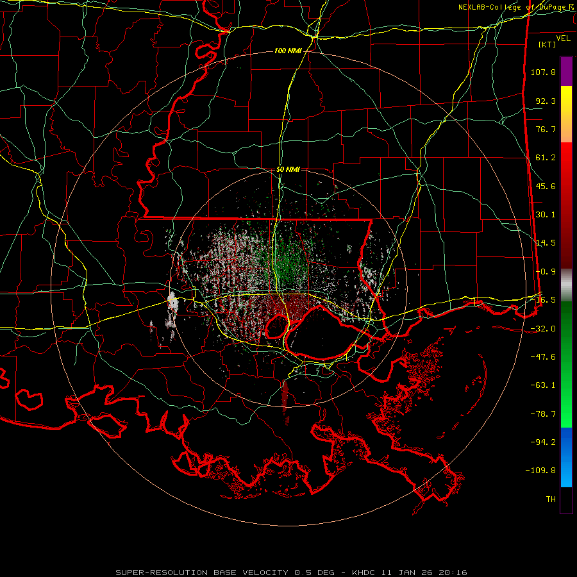Select the -94.2 velocity scale value
577x577 pixels.
click(x=543, y=442)
